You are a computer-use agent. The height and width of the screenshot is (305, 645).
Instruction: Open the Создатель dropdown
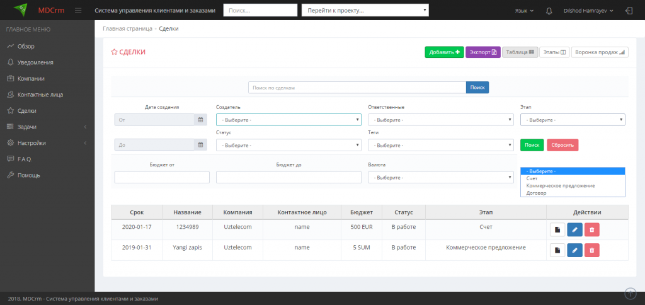[288, 120]
